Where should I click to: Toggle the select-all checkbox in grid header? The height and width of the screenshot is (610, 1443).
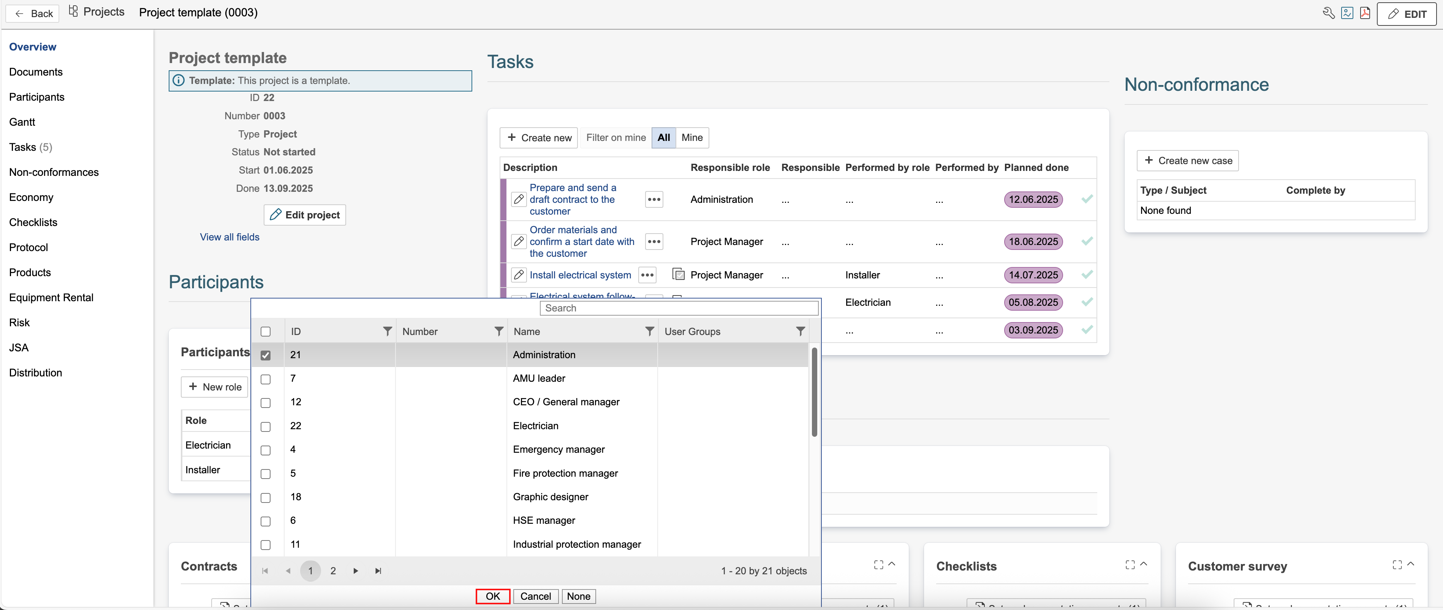(x=266, y=332)
